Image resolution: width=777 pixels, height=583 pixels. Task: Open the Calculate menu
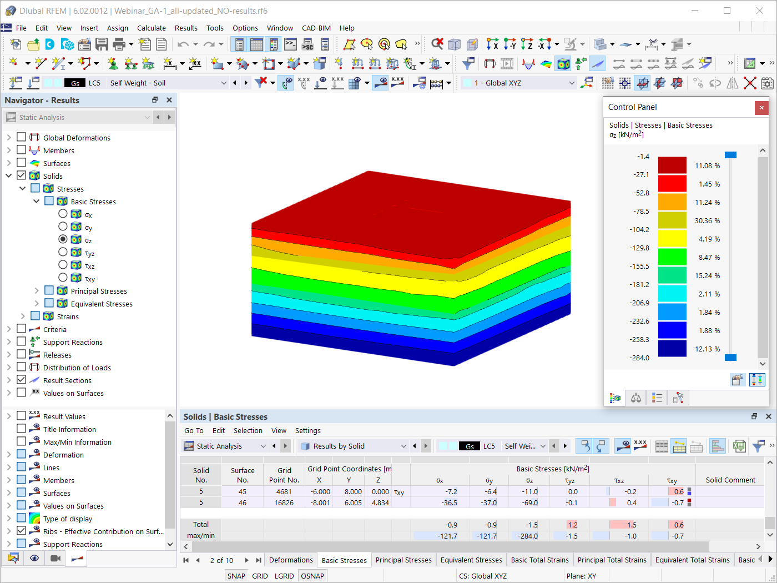pyautogui.click(x=152, y=28)
